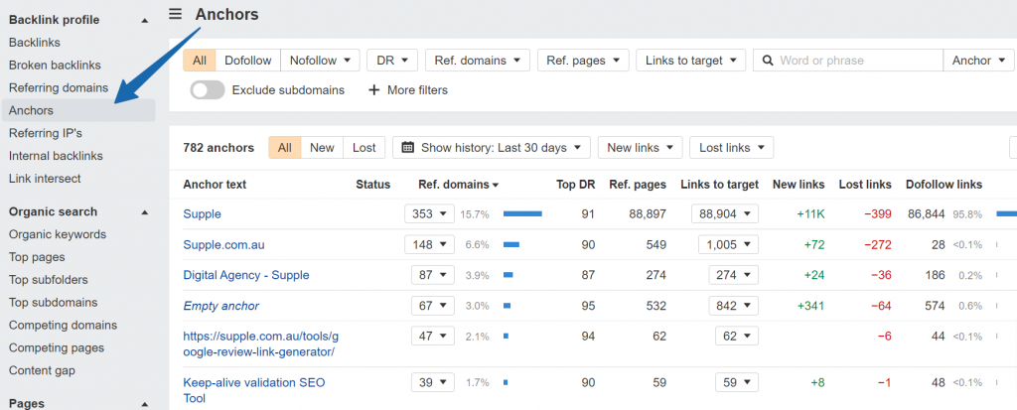Click the Keep-alive validation SEO Tool anchor
Image resolution: width=1017 pixels, height=410 pixels.
tap(254, 390)
